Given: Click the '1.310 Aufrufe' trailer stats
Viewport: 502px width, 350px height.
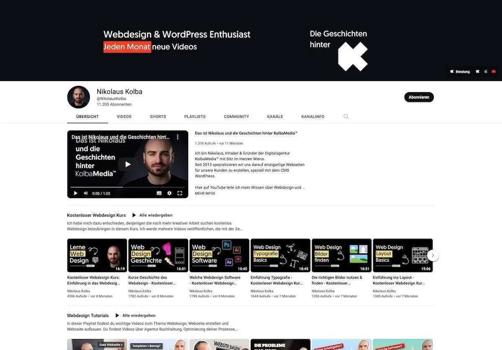Looking at the screenshot, I should (205, 143).
